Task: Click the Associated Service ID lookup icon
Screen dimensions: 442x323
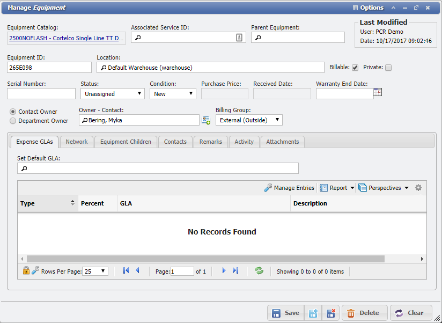Action: (x=239, y=38)
